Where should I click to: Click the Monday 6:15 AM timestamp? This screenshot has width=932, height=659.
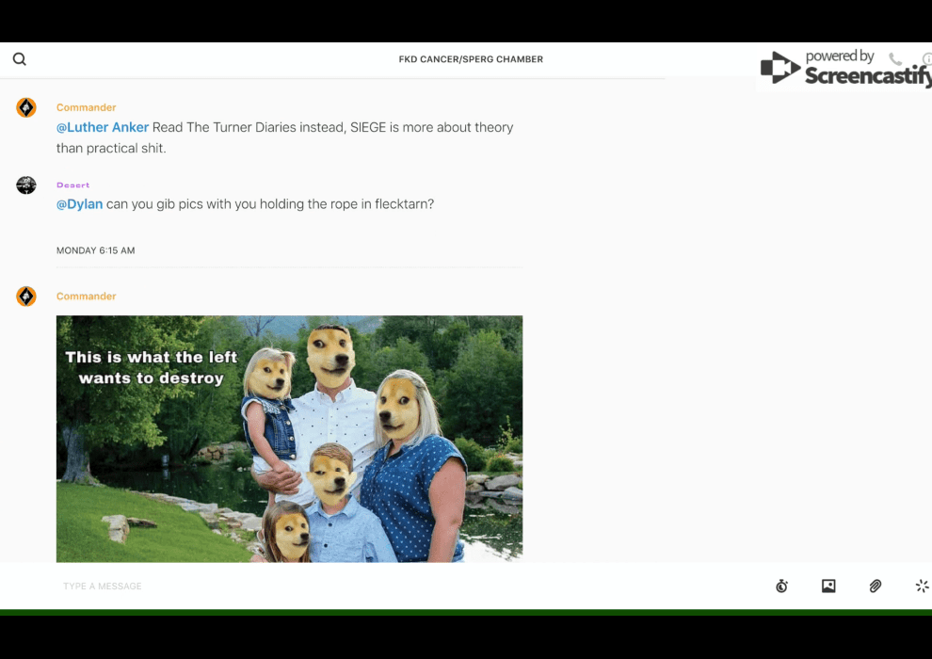click(x=96, y=251)
